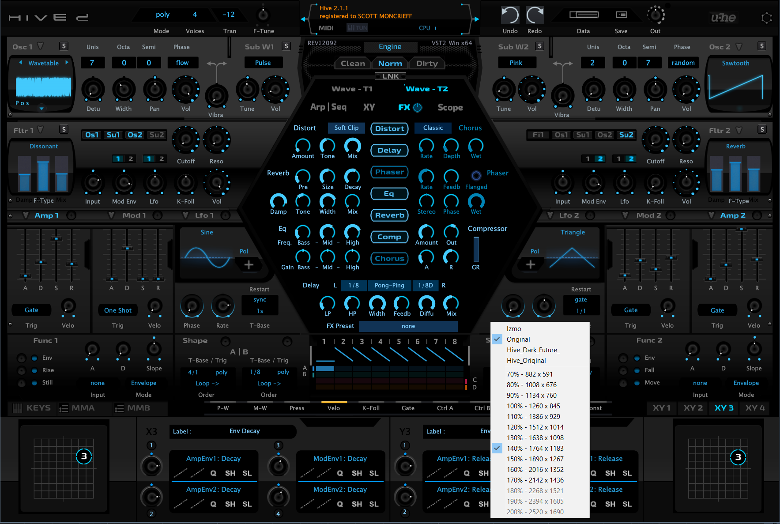Open the Fltr 2 dropdown triangle
The image size is (780, 524).
[739, 130]
